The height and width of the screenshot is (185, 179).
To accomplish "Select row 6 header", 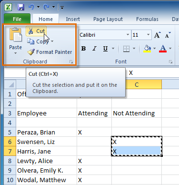I will click(x=10, y=142).
